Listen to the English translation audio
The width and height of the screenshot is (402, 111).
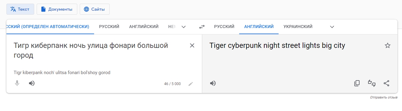(213, 83)
